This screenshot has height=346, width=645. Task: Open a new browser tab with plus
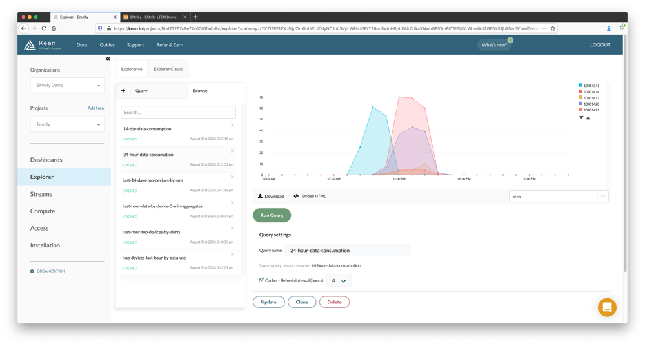pyautogui.click(x=196, y=17)
